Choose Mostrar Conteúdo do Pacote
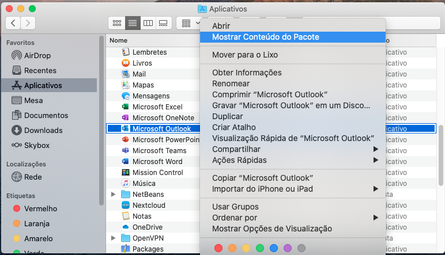The width and height of the screenshot is (445, 255). 293,37
